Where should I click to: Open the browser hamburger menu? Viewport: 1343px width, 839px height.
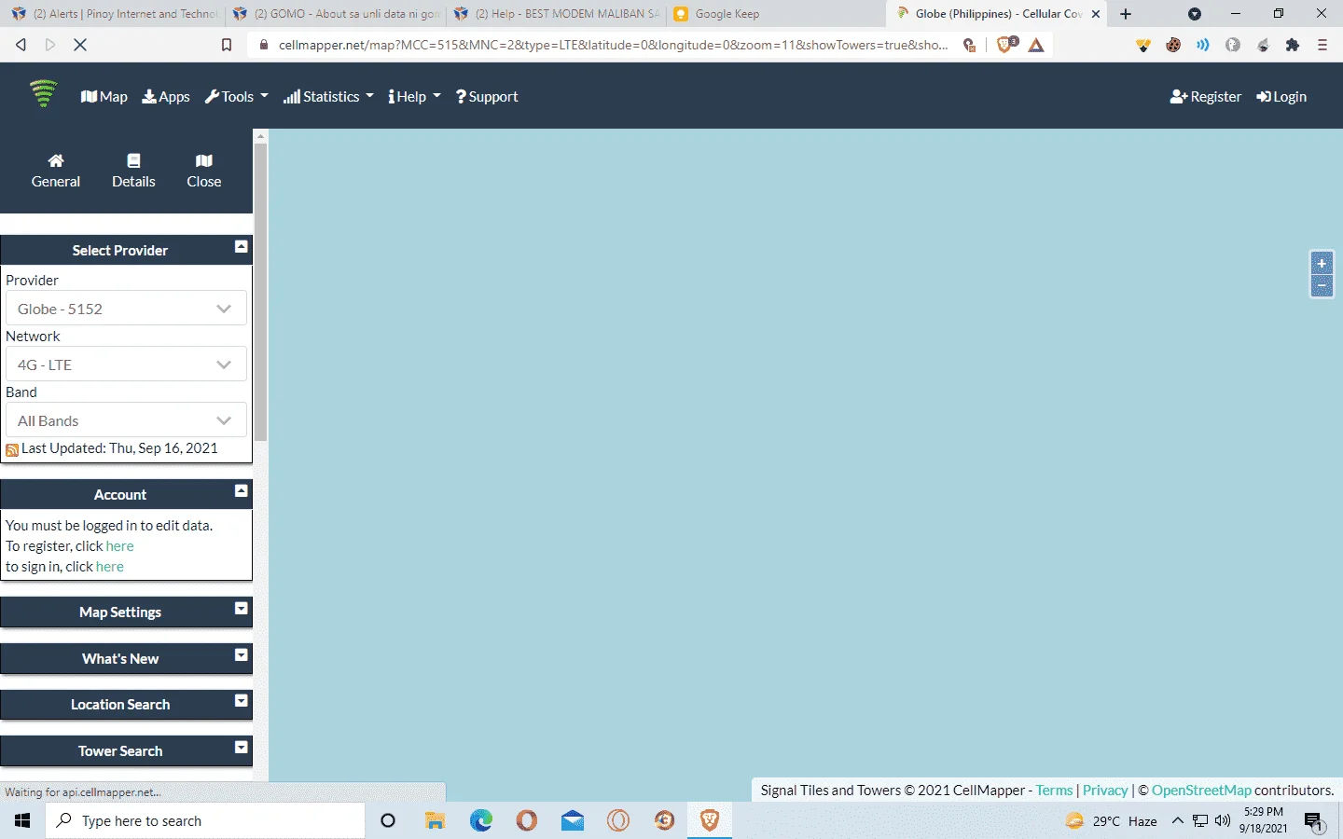pyautogui.click(x=1322, y=45)
